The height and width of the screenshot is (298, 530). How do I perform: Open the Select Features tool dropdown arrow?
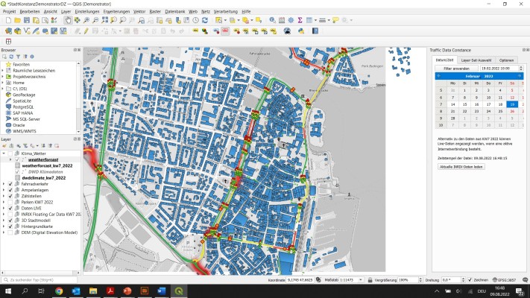coord(225,21)
